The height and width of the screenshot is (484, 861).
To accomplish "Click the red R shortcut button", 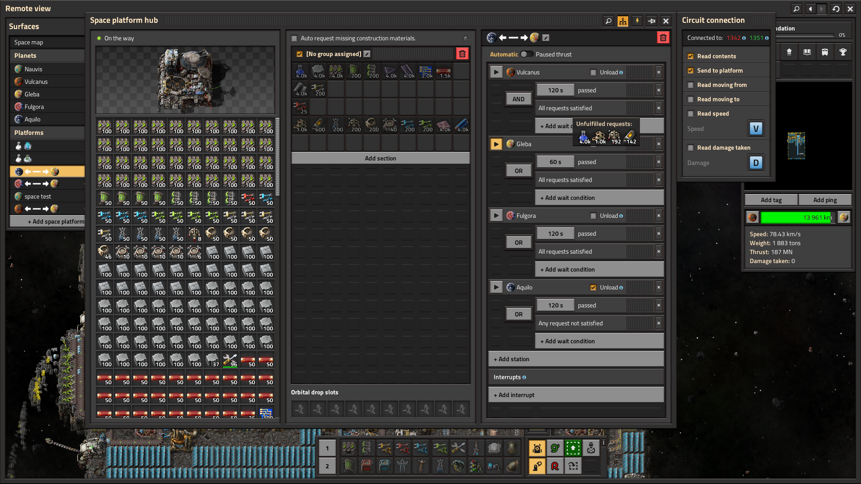I will [x=555, y=466].
